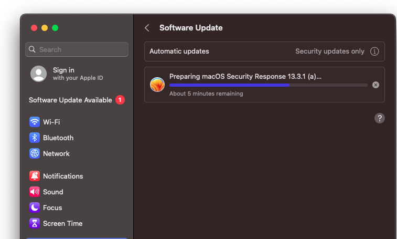Click the Automatic updates label
This screenshot has height=239, width=397.
(179, 51)
